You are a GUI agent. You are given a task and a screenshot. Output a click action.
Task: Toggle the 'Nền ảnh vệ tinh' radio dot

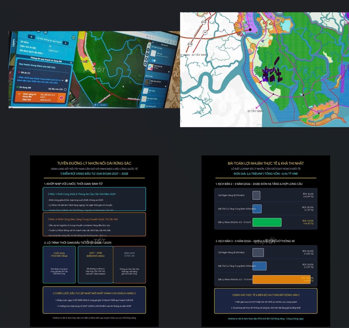166,86
